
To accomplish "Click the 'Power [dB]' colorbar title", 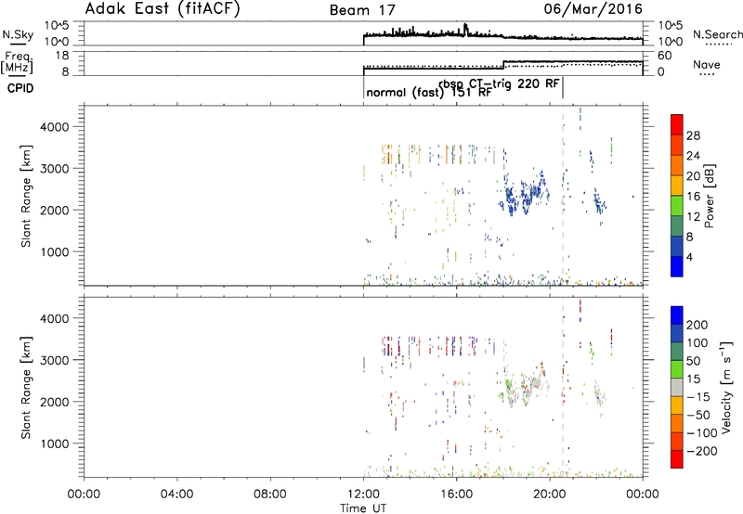I will tap(709, 196).
